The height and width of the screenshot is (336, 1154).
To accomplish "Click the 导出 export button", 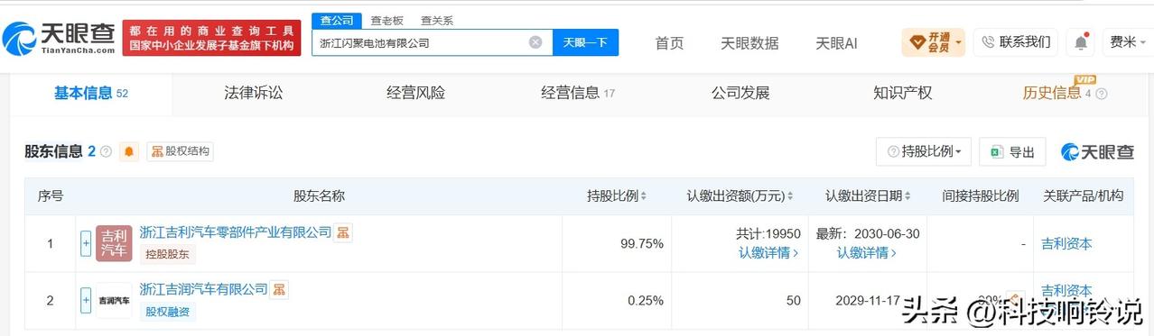I will pyautogui.click(x=1012, y=151).
